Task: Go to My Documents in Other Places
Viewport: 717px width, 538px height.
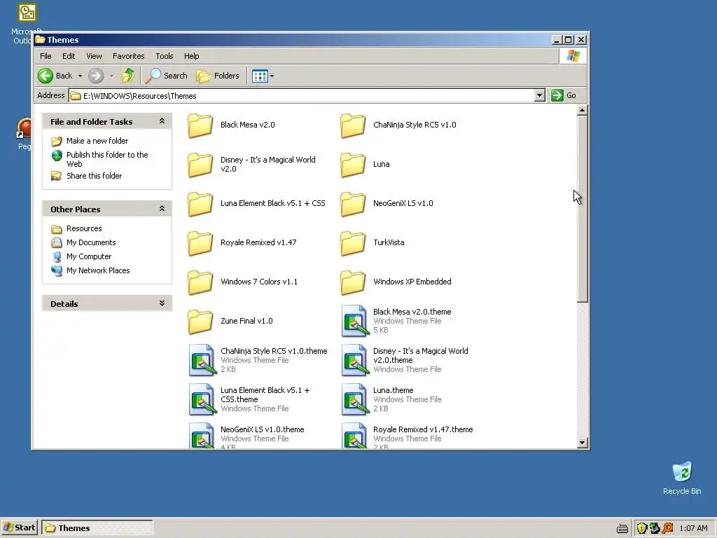Action: (x=91, y=242)
